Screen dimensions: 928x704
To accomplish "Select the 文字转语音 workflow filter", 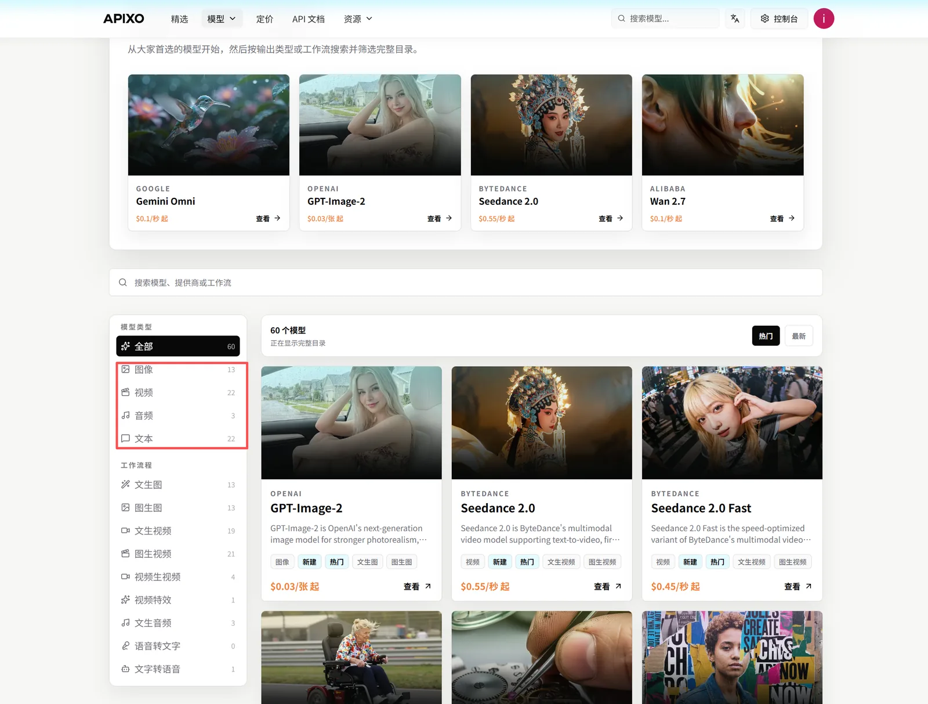I will 178,669.
